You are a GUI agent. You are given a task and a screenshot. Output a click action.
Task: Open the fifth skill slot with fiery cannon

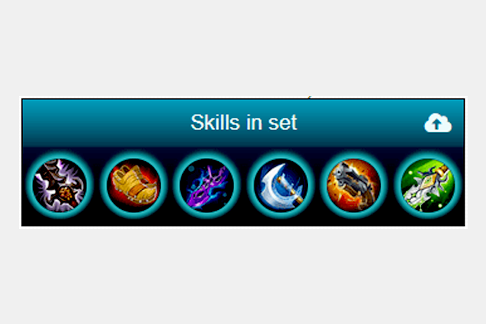[354, 185]
